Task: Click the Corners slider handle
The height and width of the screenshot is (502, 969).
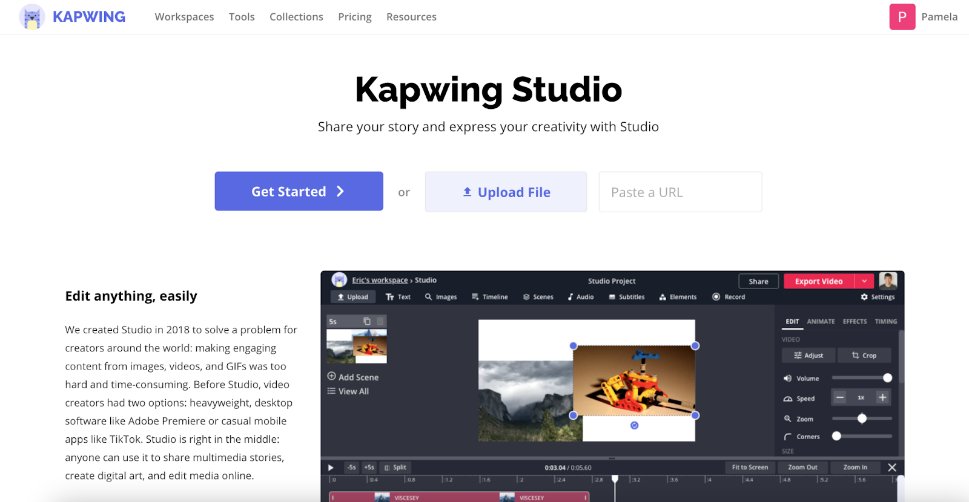Action: point(836,436)
